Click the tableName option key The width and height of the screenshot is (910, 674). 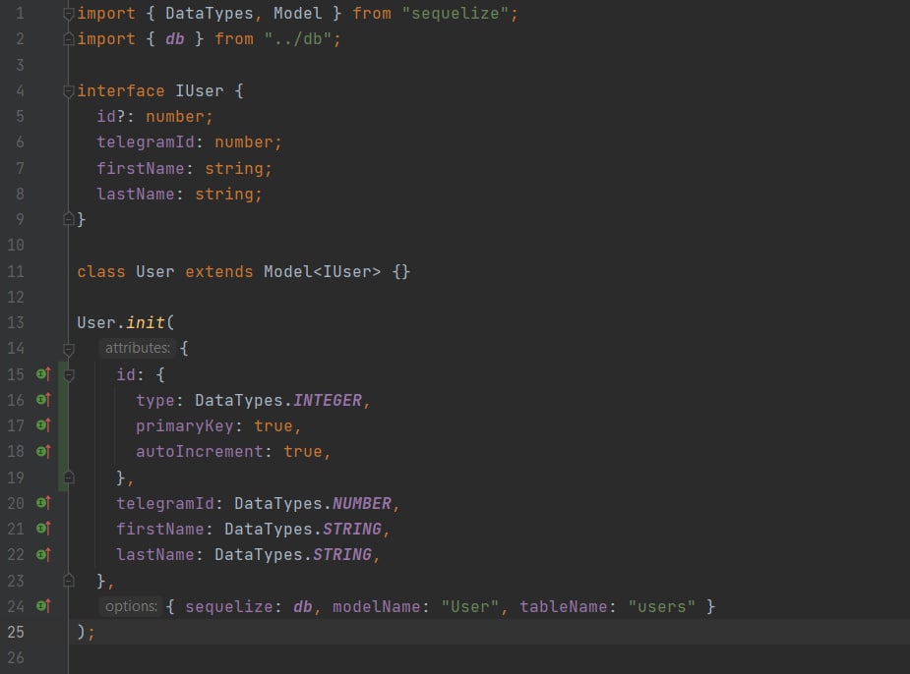coord(563,606)
